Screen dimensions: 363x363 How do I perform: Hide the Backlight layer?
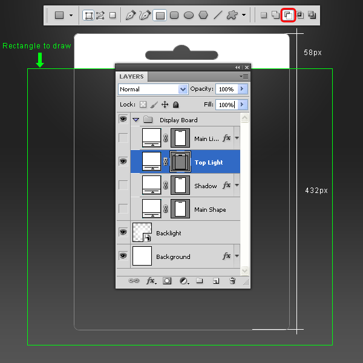coord(123,232)
